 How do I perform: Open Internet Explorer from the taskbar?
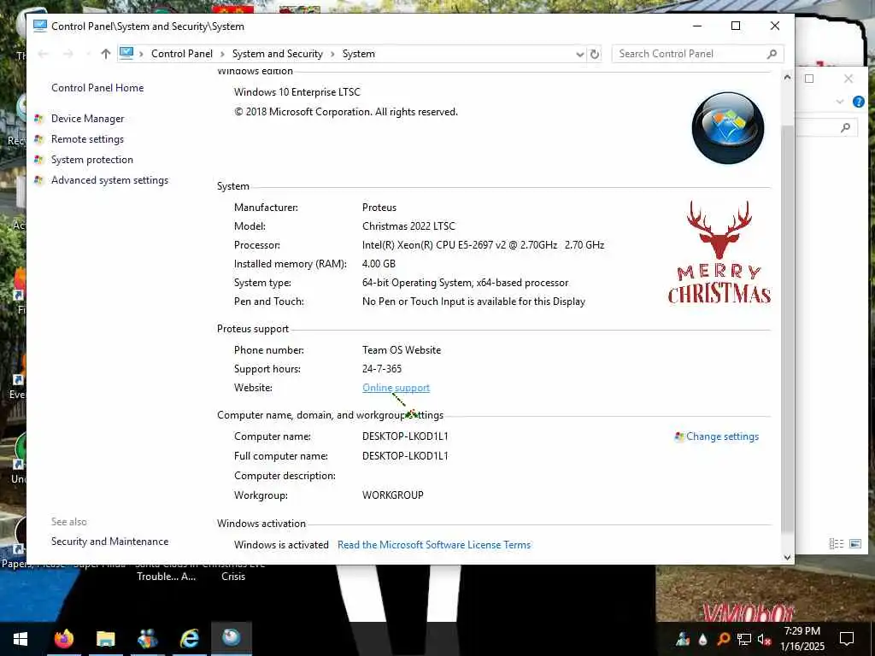(x=190, y=639)
